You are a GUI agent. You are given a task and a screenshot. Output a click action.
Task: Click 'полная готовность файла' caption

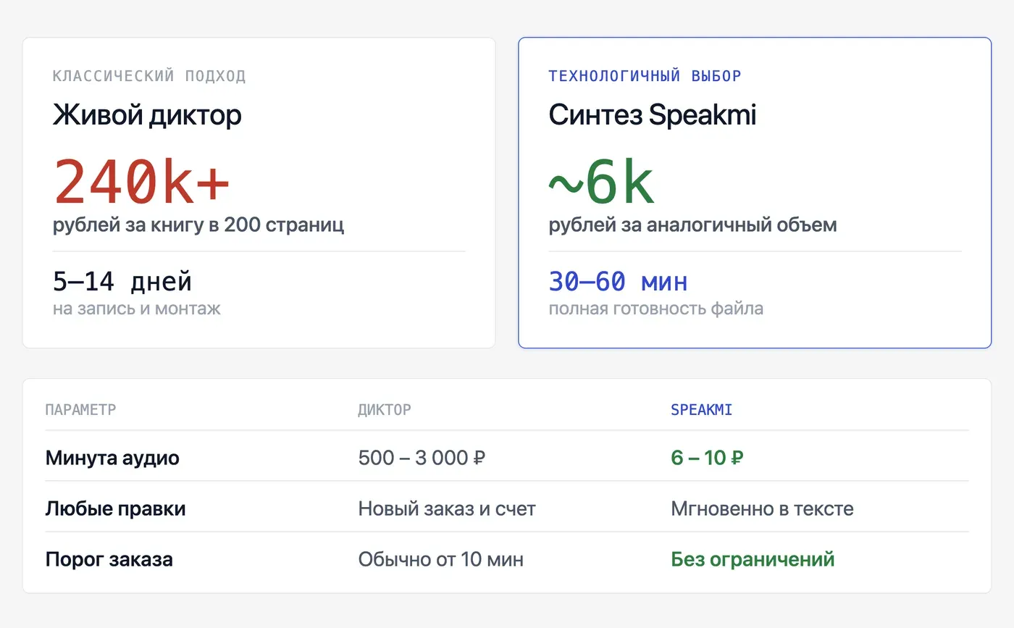tap(655, 309)
